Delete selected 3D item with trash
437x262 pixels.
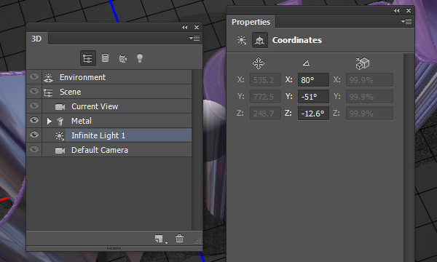pos(179,239)
